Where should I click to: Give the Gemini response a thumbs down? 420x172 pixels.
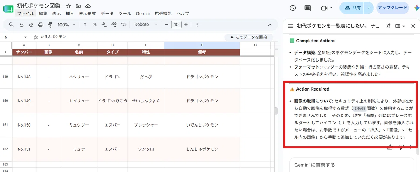pos(401,147)
